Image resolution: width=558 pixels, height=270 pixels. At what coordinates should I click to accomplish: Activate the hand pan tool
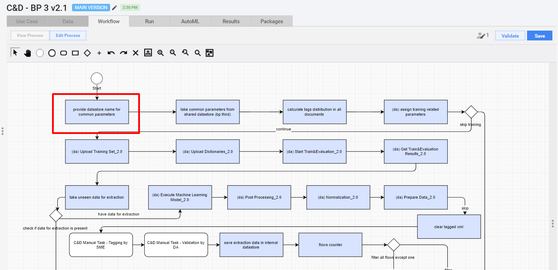27,53
